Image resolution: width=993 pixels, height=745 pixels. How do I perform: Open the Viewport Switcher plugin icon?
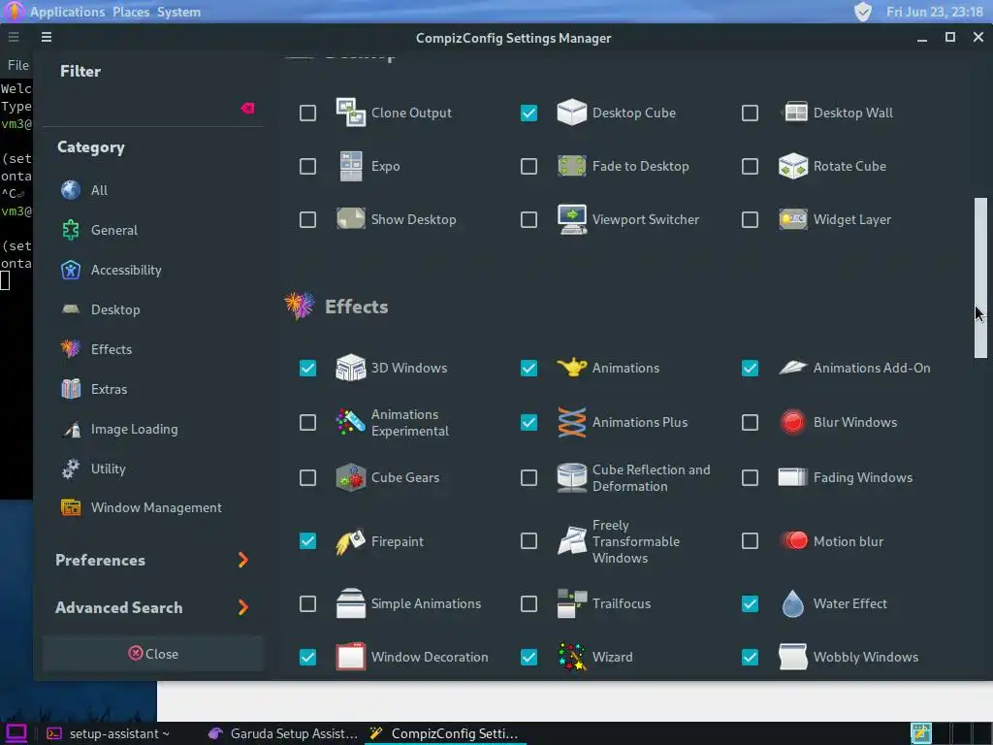coord(571,219)
